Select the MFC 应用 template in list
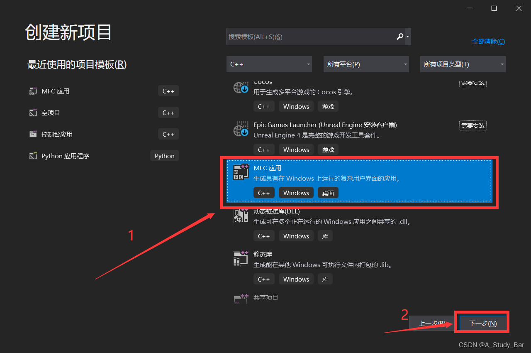This screenshot has height=353, width=531. [359, 181]
